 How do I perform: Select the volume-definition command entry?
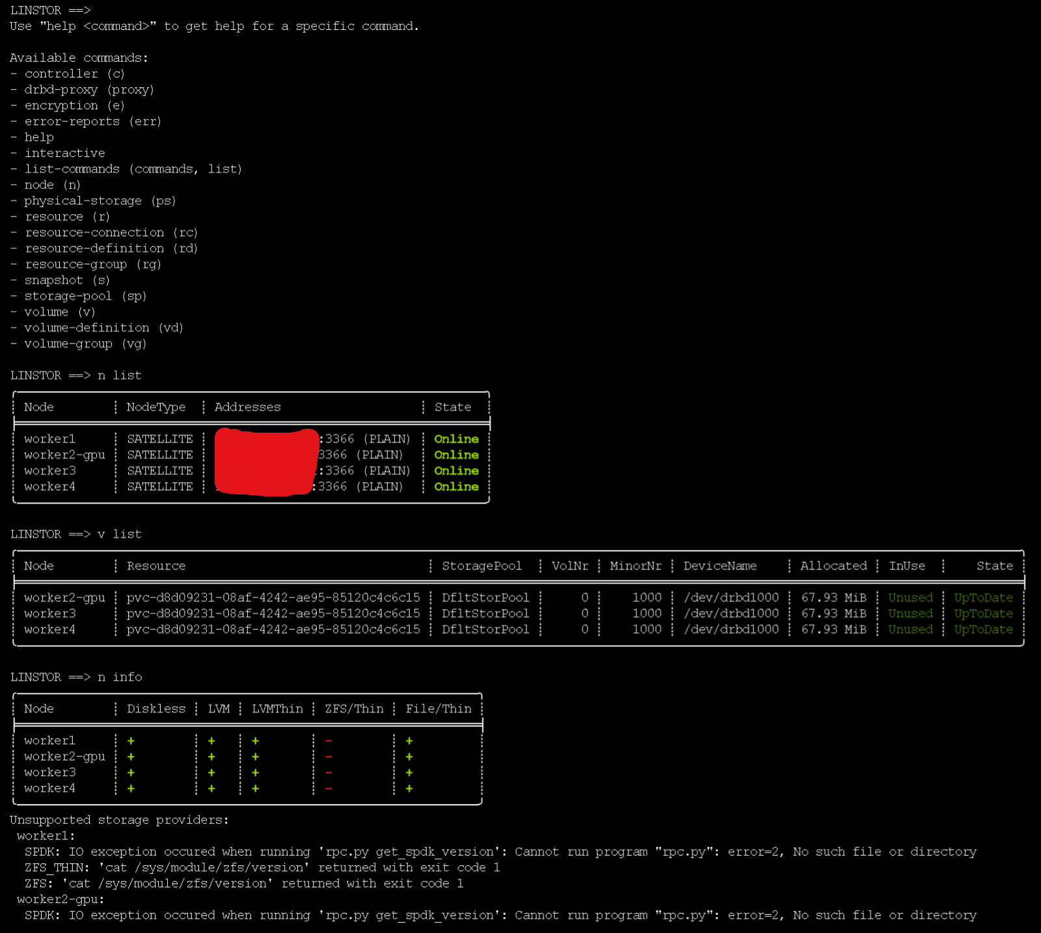point(87,327)
